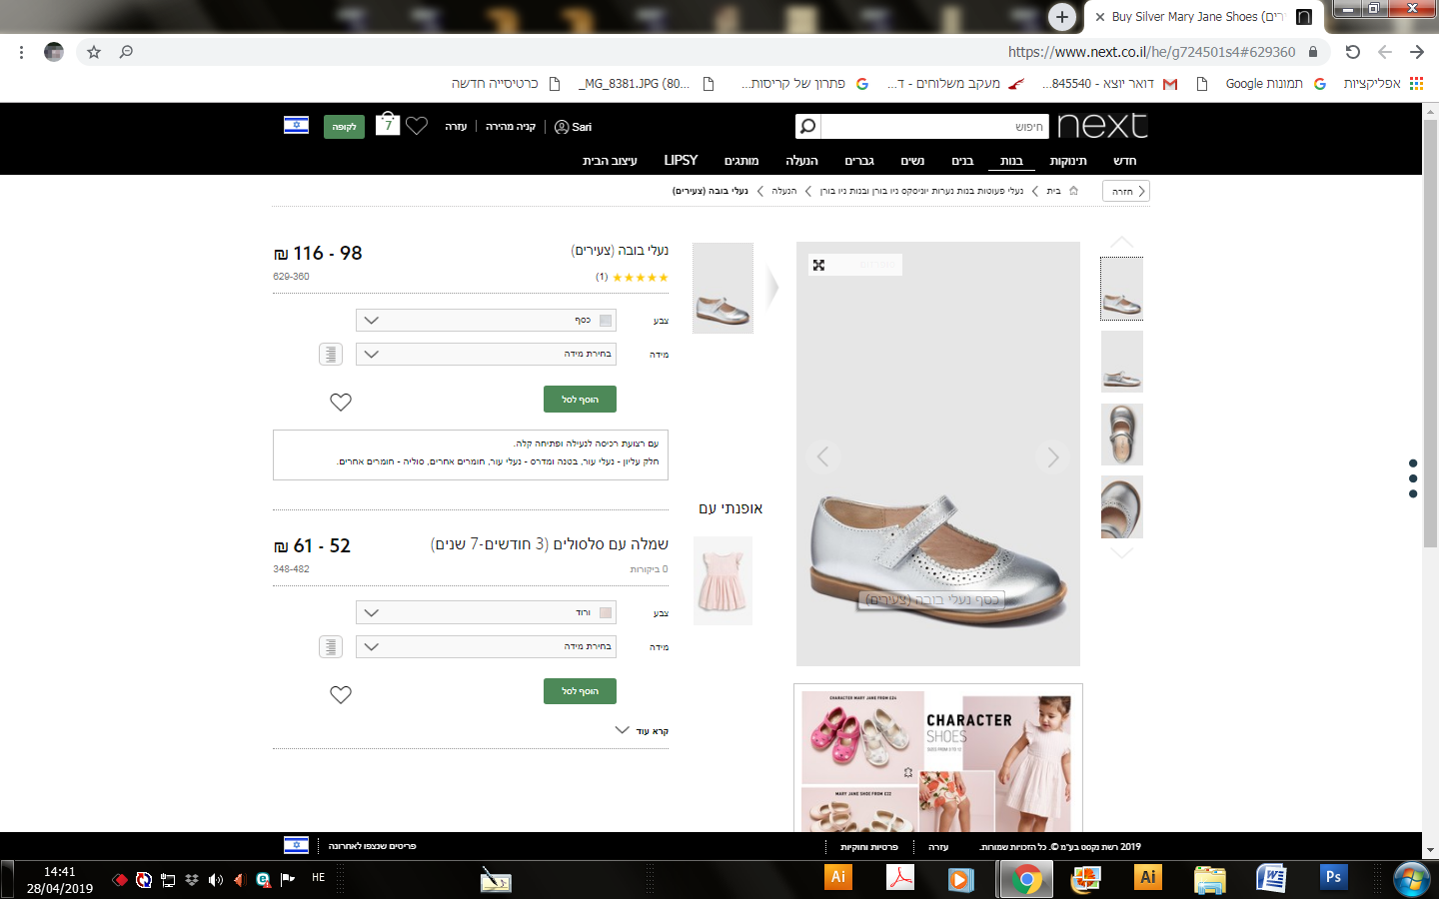Click the green 'לקופה' checkout button
Viewport: 1439px width, 899px height.
[344, 127]
